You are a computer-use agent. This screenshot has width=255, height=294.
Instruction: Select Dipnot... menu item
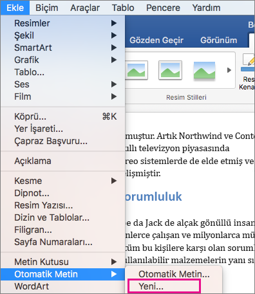[x=62, y=193]
